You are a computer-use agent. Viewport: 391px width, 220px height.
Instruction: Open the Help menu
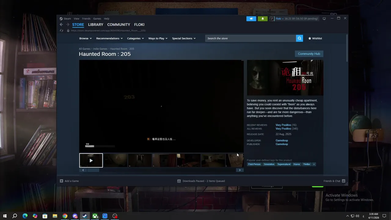106,19
